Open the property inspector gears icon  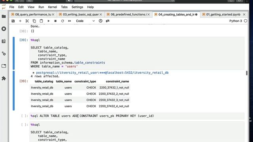coord(4,54)
